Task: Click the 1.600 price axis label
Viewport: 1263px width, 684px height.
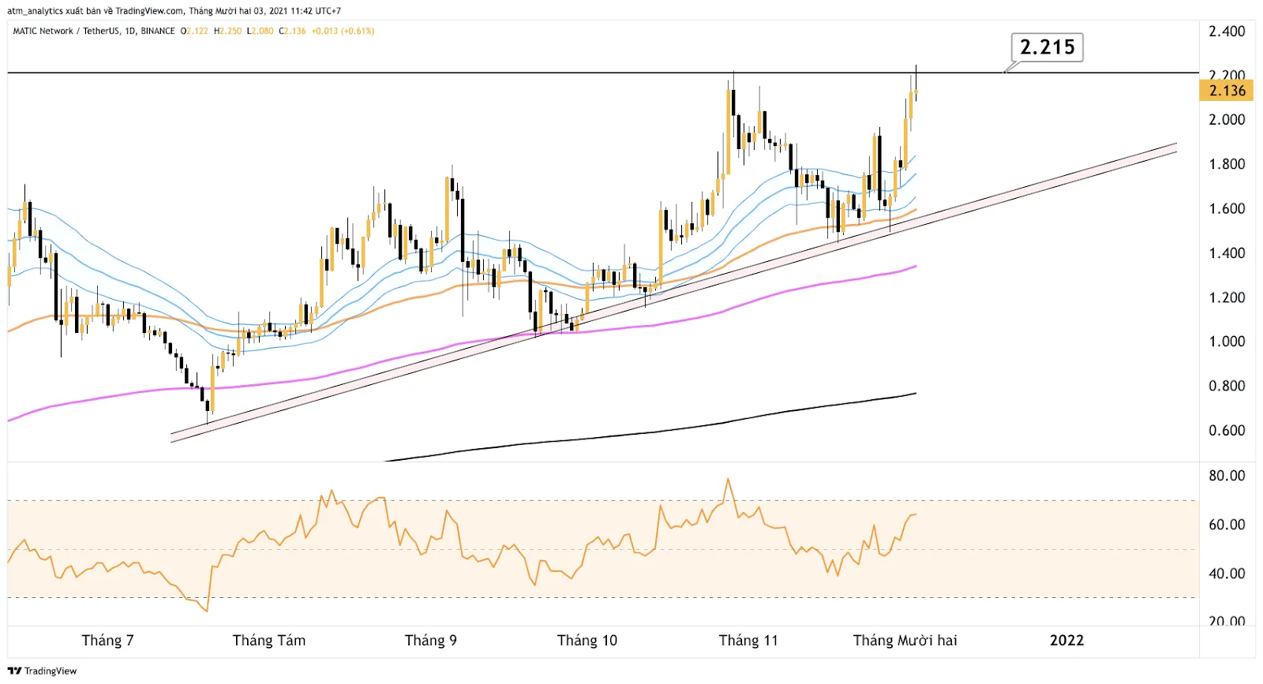Action: 1227,208
